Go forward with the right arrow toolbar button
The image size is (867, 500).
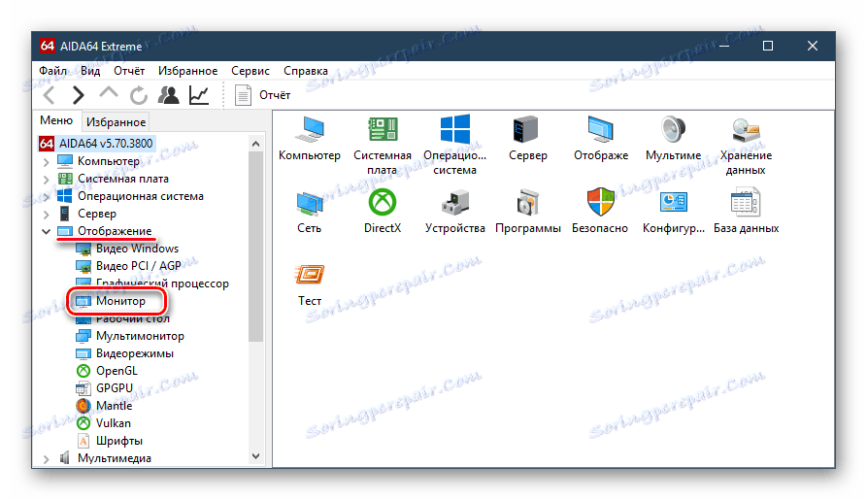tap(79, 95)
